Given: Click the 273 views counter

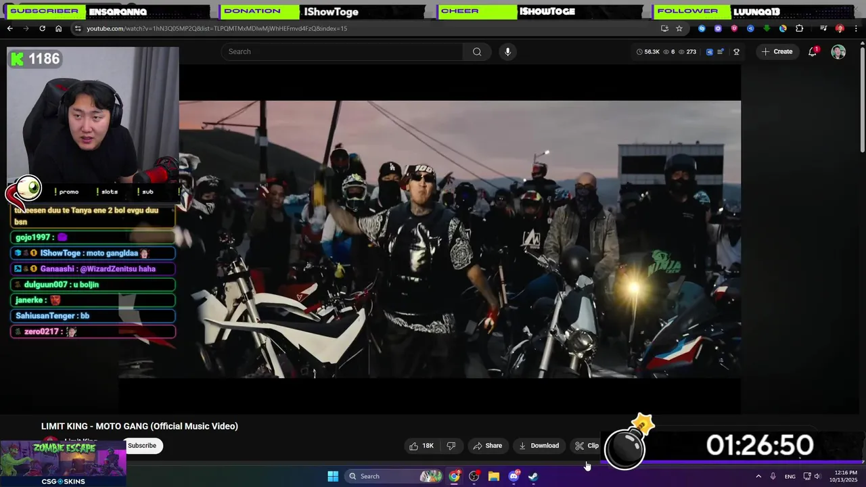Looking at the screenshot, I should [687, 51].
